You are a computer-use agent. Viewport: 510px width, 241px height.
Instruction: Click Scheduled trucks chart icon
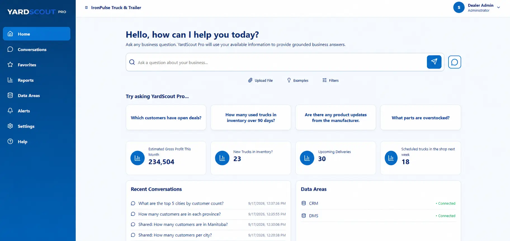[391, 158]
